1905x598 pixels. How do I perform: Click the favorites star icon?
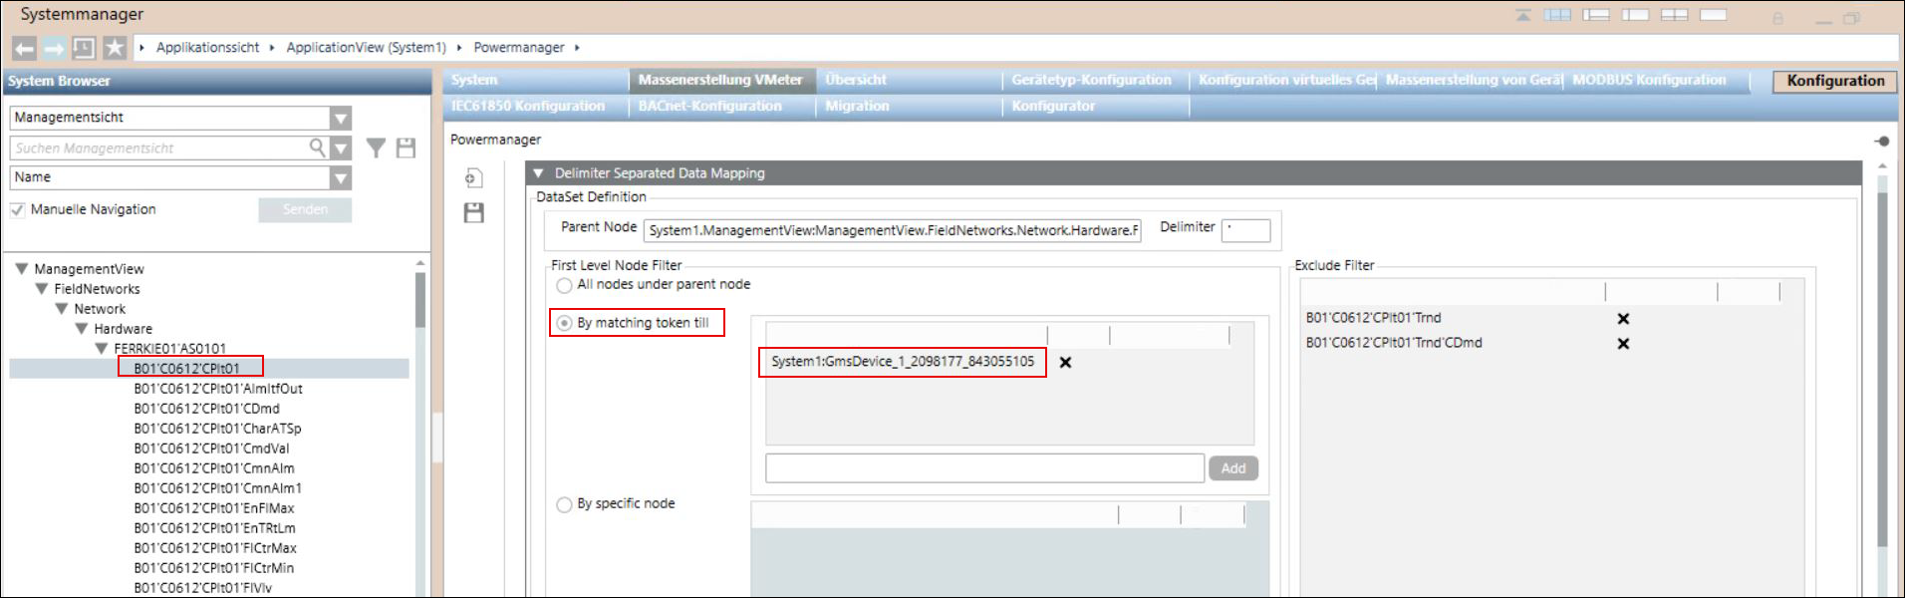tap(115, 48)
